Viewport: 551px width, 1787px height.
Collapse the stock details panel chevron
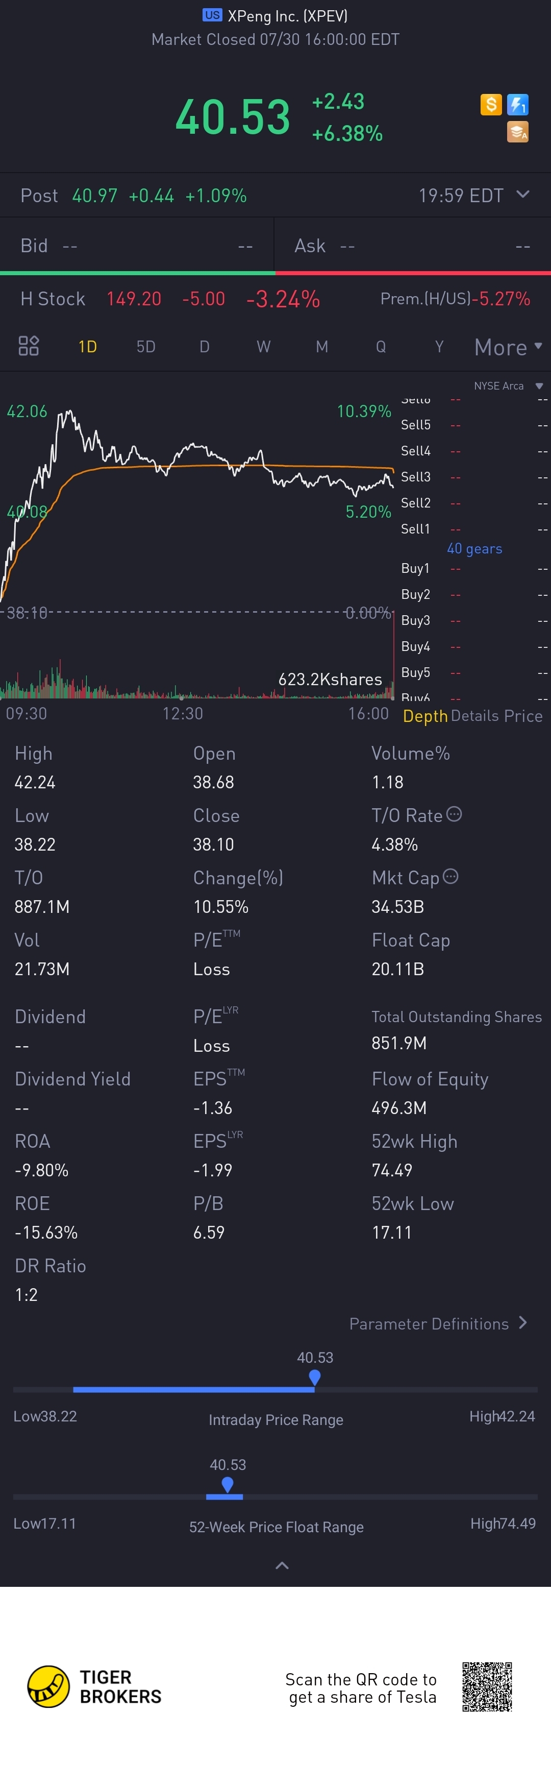coord(282,1565)
